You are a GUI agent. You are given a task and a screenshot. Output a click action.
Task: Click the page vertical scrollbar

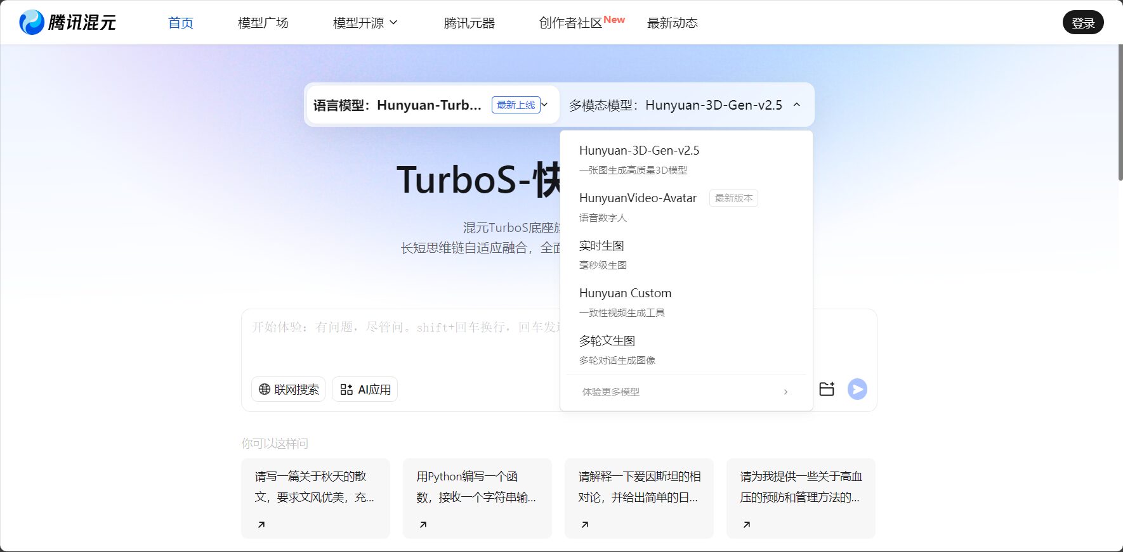click(1119, 114)
